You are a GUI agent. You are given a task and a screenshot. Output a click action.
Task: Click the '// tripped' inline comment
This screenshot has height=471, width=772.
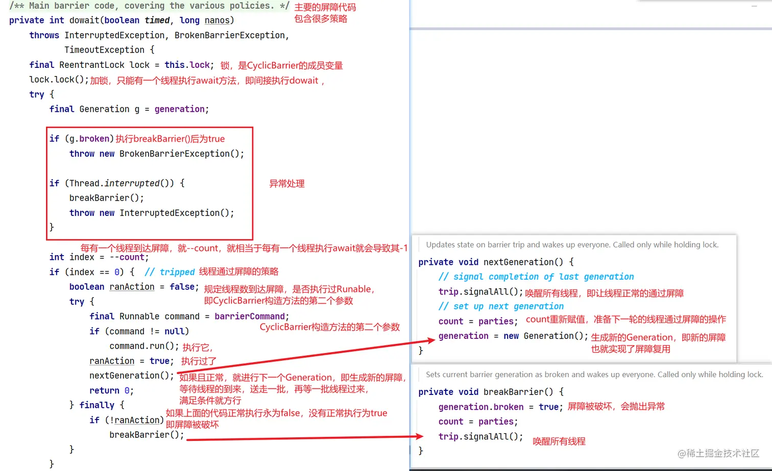pyautogui.click(x=170, y=272)
